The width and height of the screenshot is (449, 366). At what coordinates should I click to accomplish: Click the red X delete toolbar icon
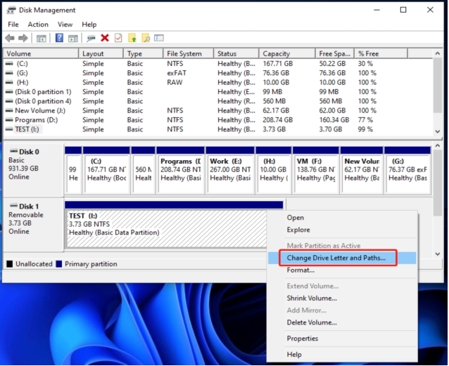[105, 38]
